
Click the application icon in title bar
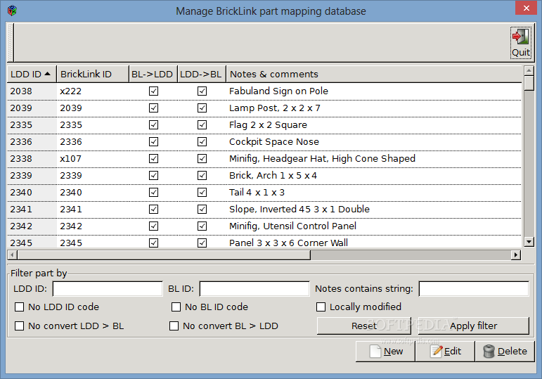click(12, 11)
